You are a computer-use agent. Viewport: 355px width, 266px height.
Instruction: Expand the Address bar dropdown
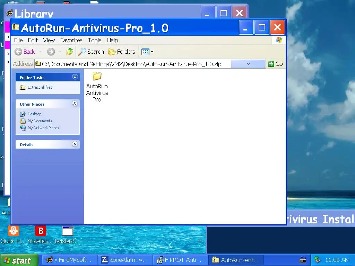tap(248, 64)
